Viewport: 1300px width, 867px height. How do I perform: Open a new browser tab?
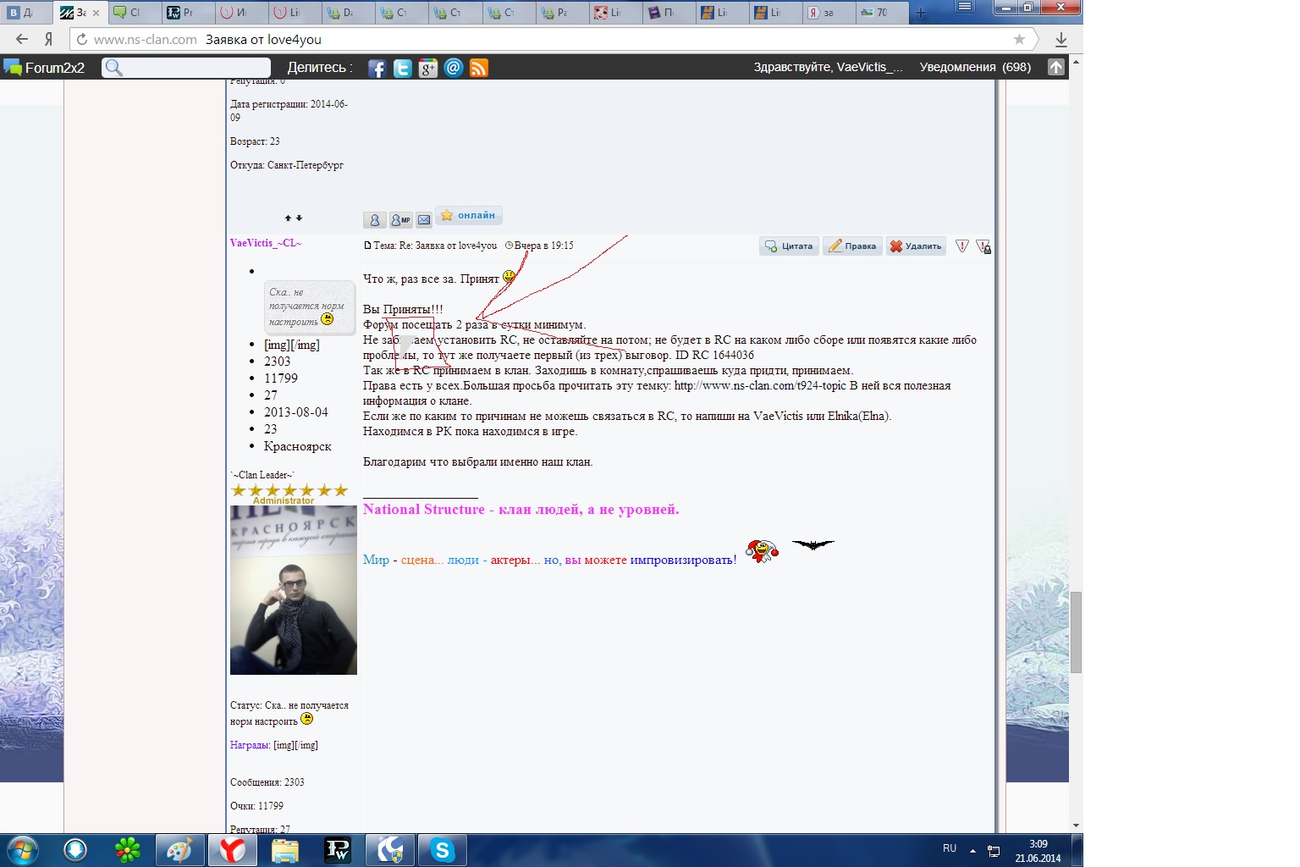(921, 13)
